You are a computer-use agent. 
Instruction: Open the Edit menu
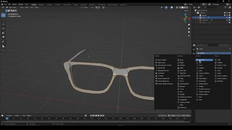click(9, 5)
